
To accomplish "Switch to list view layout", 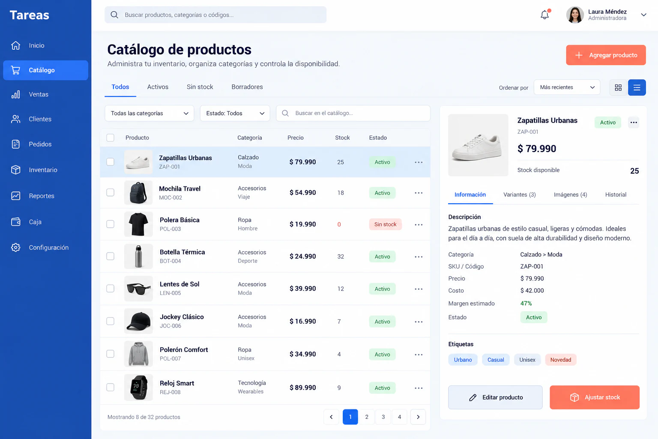I will coord(637,87).
